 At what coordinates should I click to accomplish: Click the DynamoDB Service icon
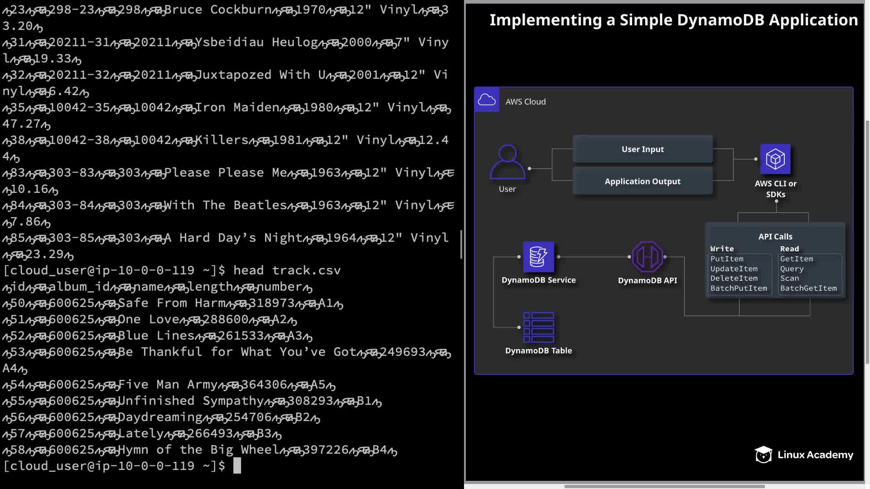pyautogui.click(x=538, y=257)
